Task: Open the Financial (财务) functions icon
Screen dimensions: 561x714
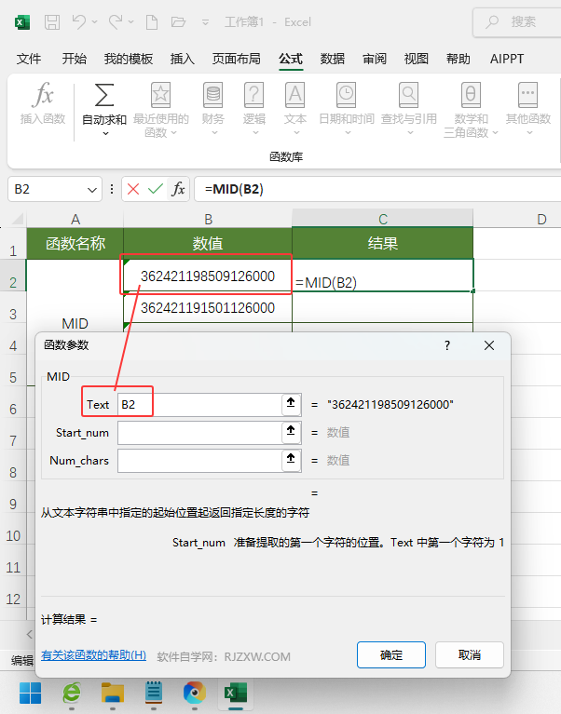Action: point(212,95)
